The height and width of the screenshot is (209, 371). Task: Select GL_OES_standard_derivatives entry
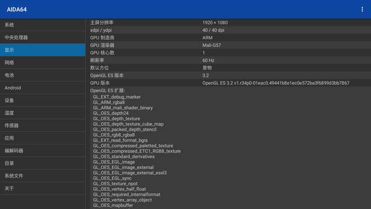click(123, 157)
